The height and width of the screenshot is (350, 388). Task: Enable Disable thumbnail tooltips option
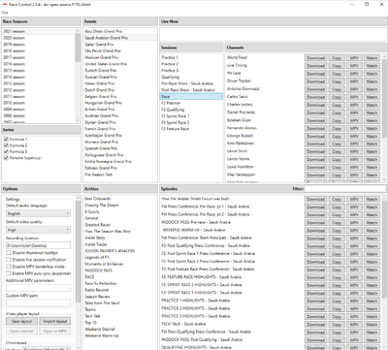click(x=9, y=253)
